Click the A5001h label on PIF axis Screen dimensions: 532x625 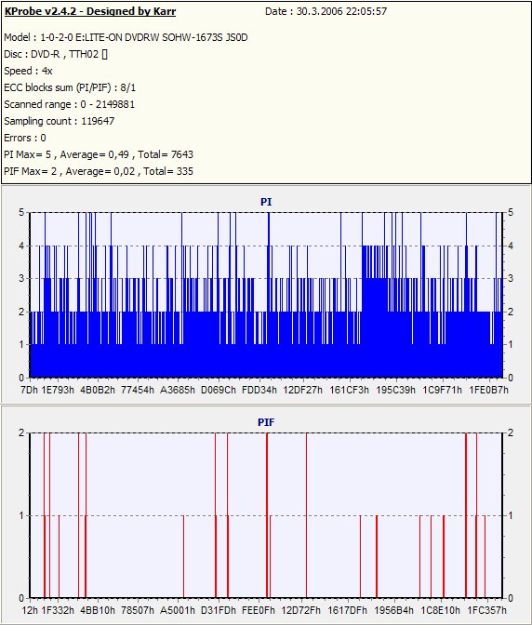[x=178, y=610]
